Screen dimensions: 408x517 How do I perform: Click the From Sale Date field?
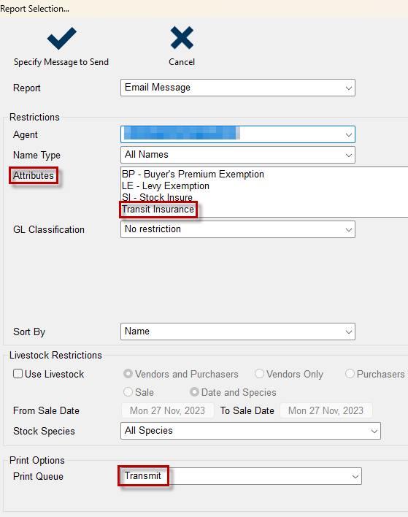click(x=168, y=410)
